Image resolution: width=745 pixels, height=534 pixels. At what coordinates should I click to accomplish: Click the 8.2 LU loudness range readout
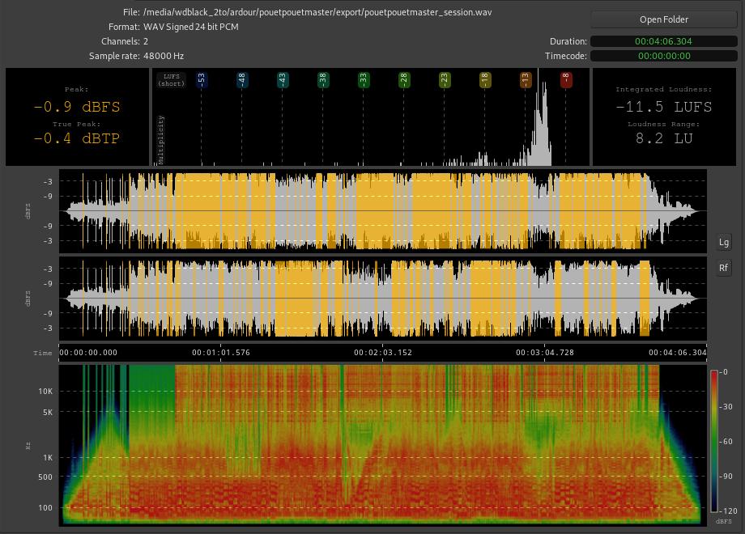[x=663, y=139]
